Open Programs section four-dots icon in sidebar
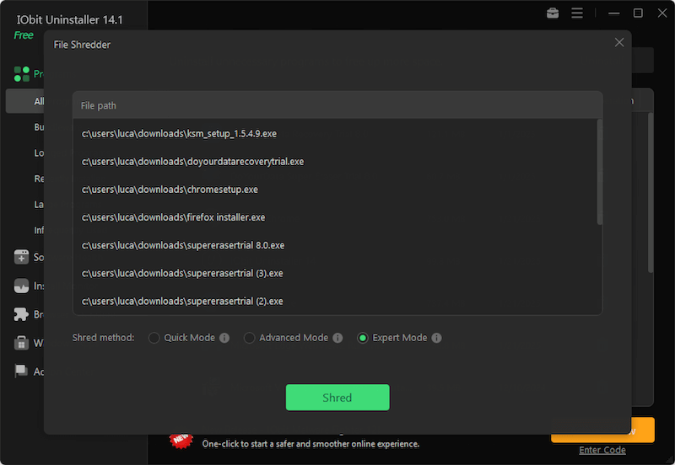Screen dimensions: 675x465 pos(22,74)
